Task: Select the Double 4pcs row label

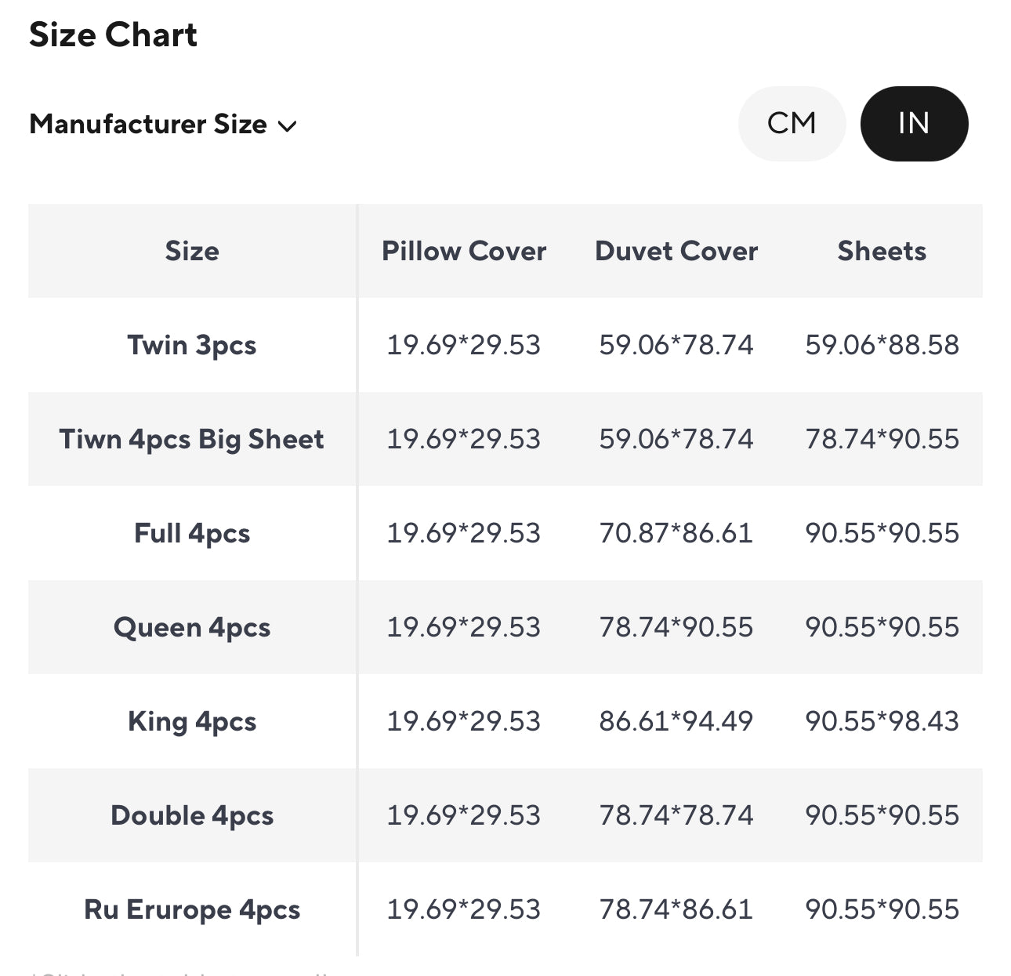Action: click(x=192, y=815)
